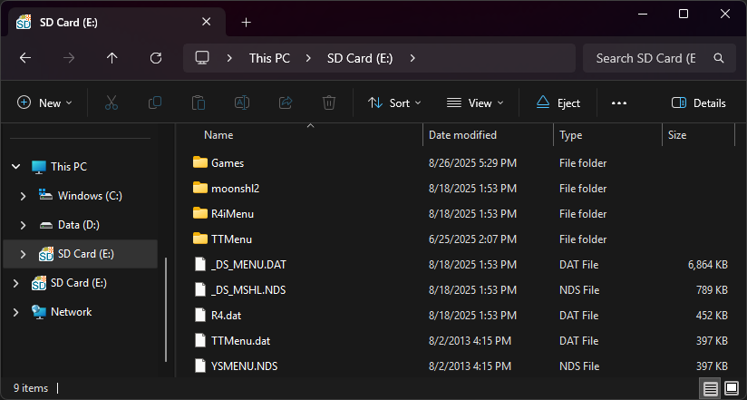Click SD Card (E:) breadcrumb in address bar
This screenshot has height=400, width=747.
click(x=360, y=58)
